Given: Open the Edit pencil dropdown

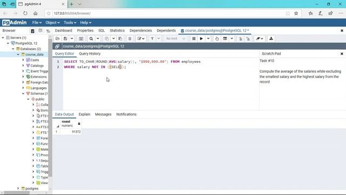Looking at the screenshot, I should point(141,38).
